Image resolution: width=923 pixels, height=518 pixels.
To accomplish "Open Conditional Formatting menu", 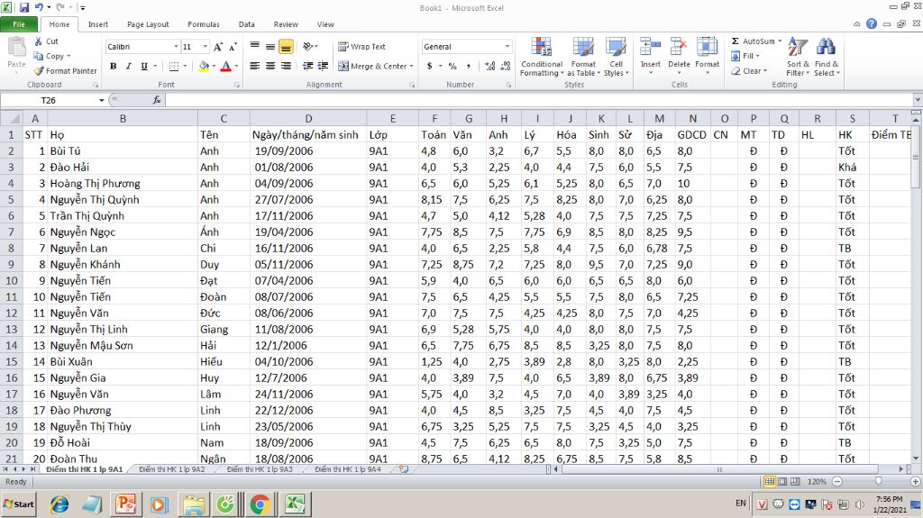I will point(542,57).
